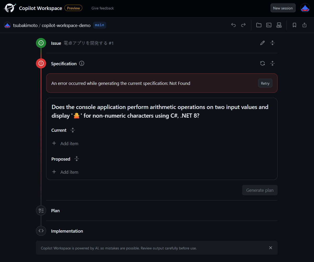Dismiss the AI disclaimer banner
The image size is (314, 262).
pyautogui.click(x=270, y=248)
